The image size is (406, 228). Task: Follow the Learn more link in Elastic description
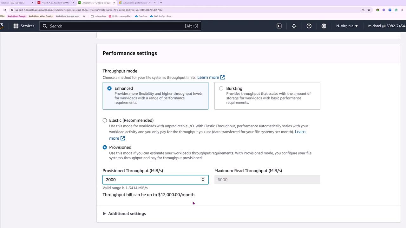[x=300, y=132]
